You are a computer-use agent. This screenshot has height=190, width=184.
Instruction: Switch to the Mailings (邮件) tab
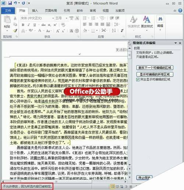(x=80, y=11)
